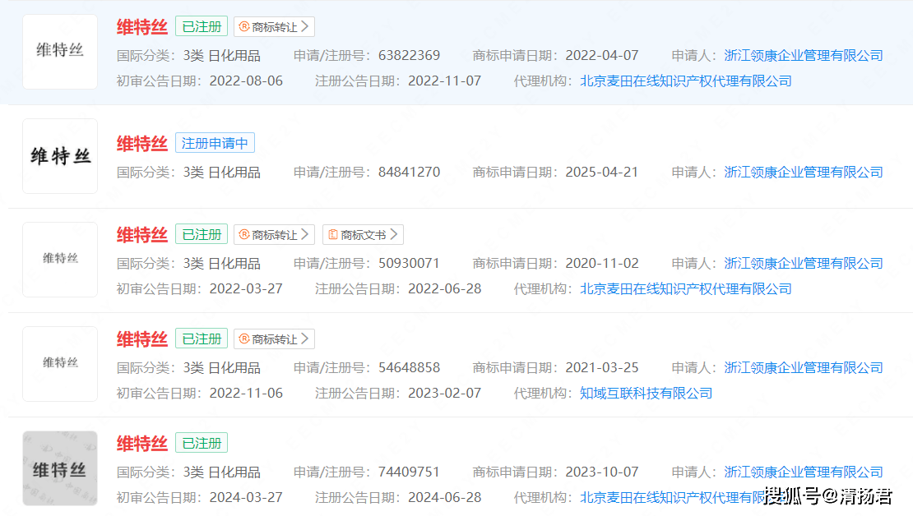Screen dimensions: 913x516
Task: Click trademark thumbnail for registration 54648858
Action: (x=60, y=364)
